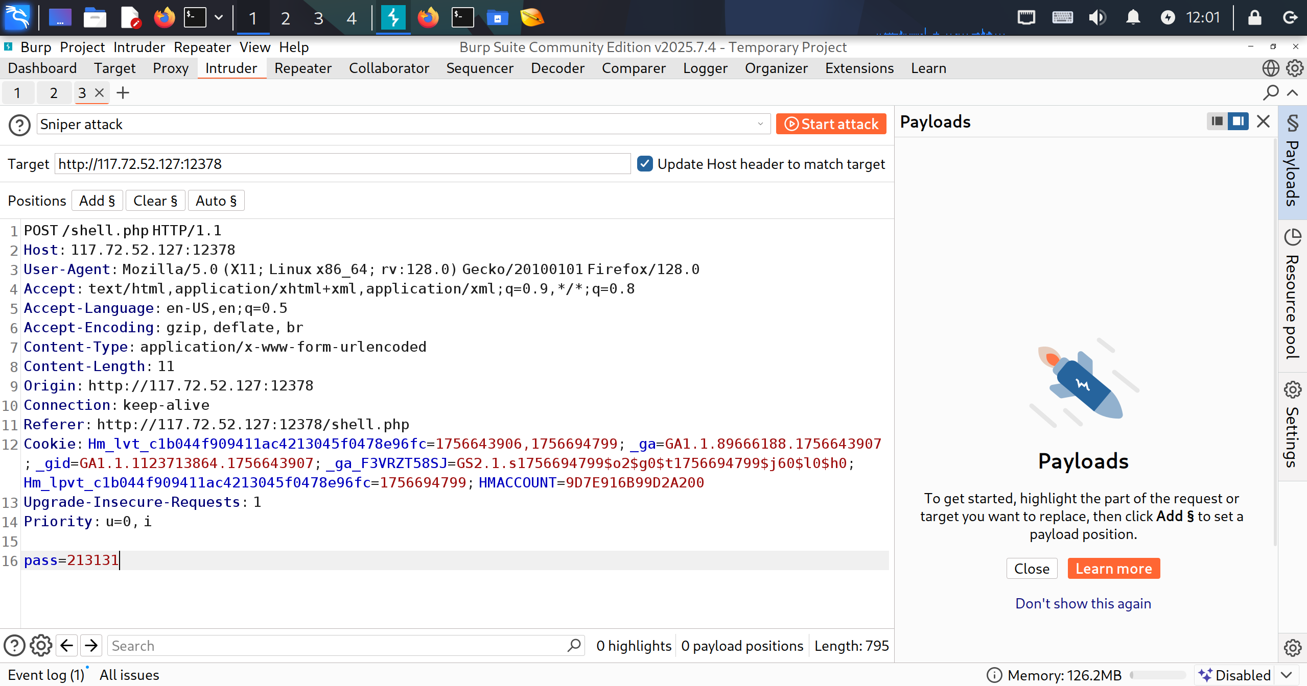Switch to the Repeater tab
1307x686 pixels.
coord(302,68)
